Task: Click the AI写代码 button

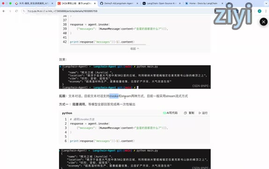Action: point(170,113)
